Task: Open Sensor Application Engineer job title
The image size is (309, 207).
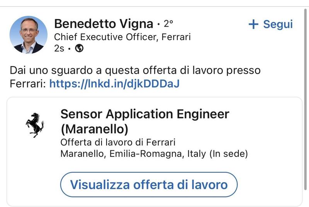Action: coord(145,114)
